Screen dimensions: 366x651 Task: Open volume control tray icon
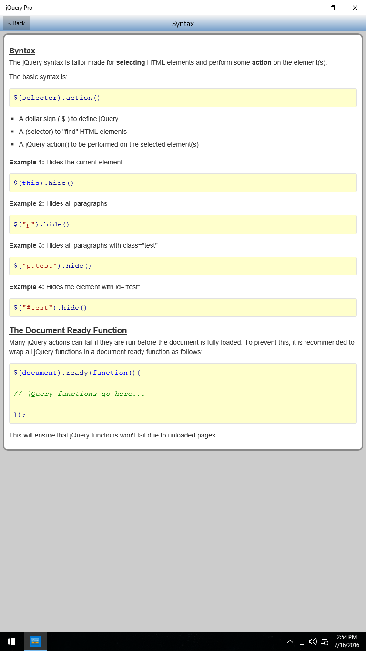[x=313, y=641]
